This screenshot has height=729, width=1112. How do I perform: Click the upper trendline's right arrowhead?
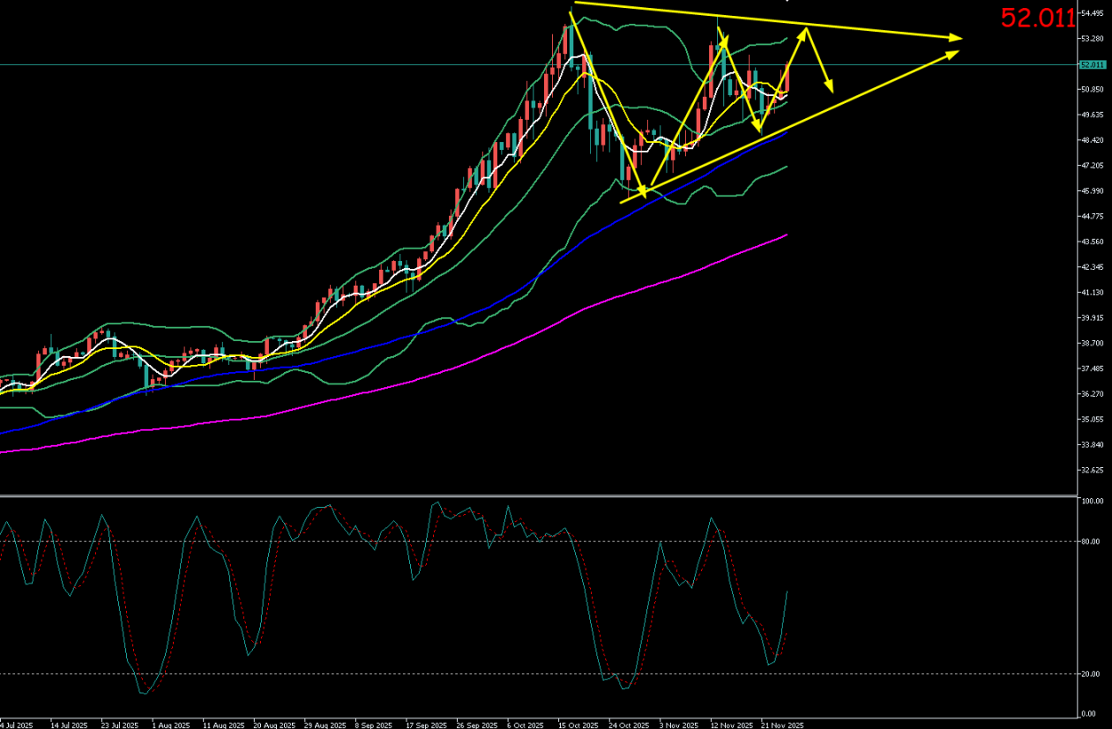pyautogui.click(x=959, y=38)
